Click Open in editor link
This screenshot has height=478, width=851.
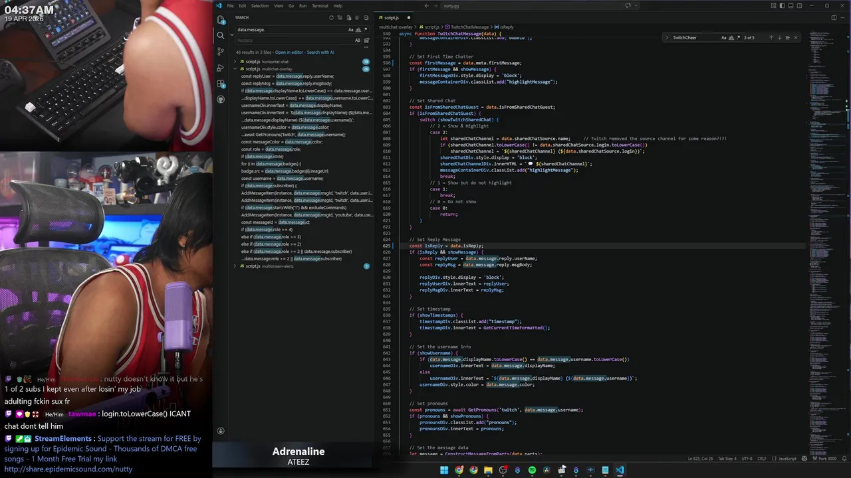[289, 52]
